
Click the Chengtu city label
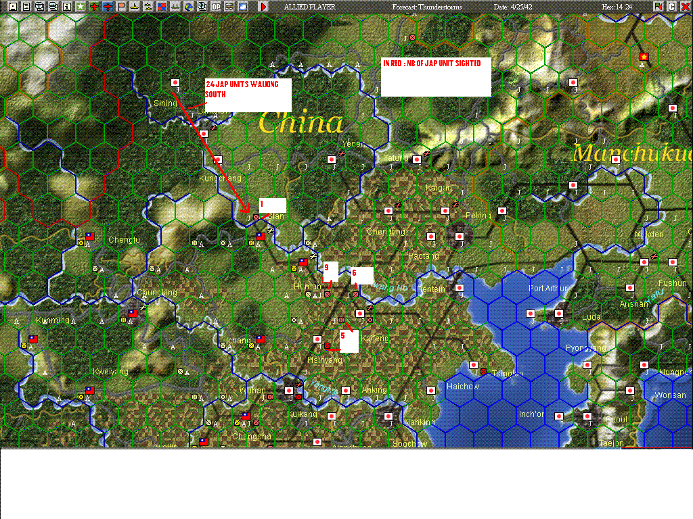tap(125, 240)
